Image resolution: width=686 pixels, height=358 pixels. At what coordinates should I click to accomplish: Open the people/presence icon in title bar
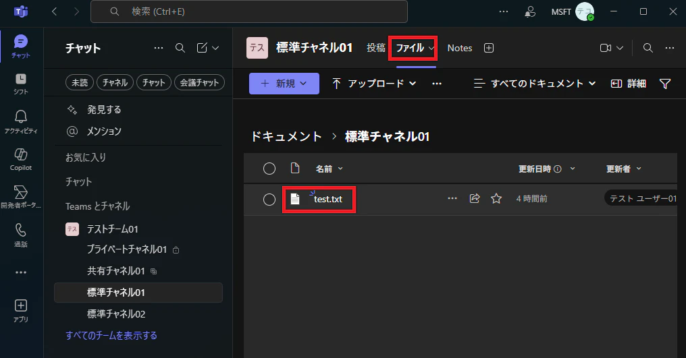[530, 11]
